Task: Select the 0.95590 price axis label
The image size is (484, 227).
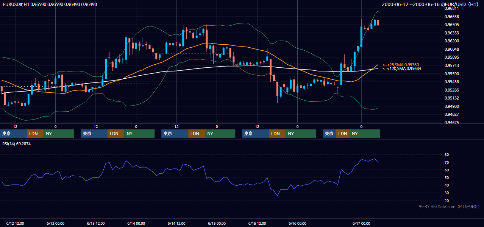Action: [452, 74]
